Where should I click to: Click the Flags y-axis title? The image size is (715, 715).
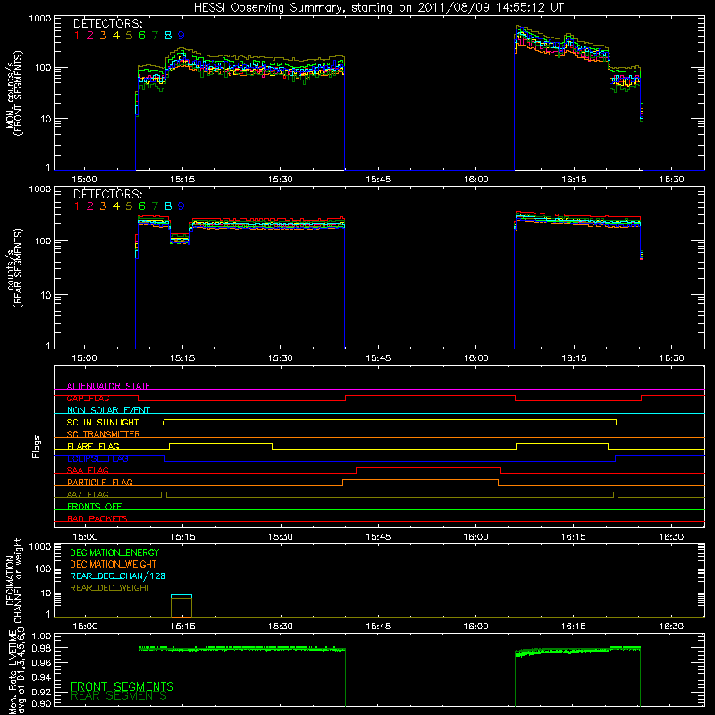coord(37,446)
